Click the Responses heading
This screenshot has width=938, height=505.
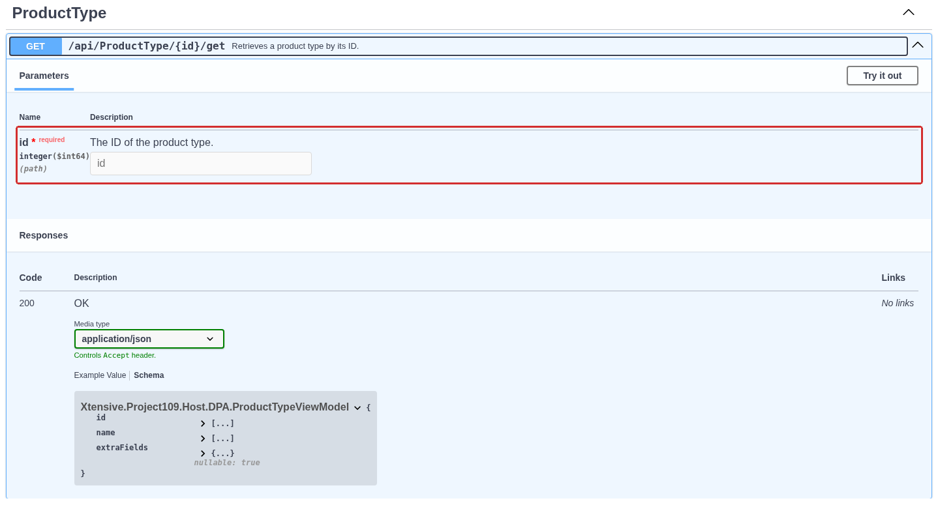pyautogui.click(x=44, y=235)
